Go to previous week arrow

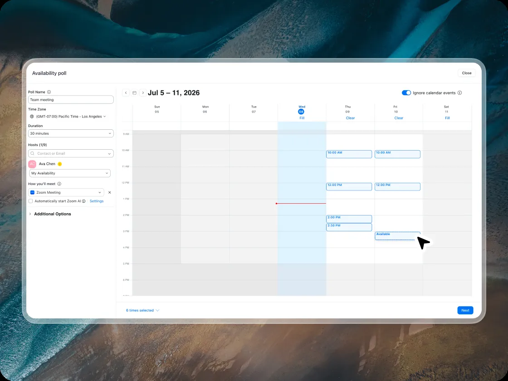coord(126,93)
